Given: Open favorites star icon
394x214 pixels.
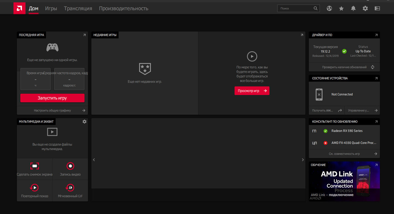Looking at the screenshot, I should tap(341, 9).
